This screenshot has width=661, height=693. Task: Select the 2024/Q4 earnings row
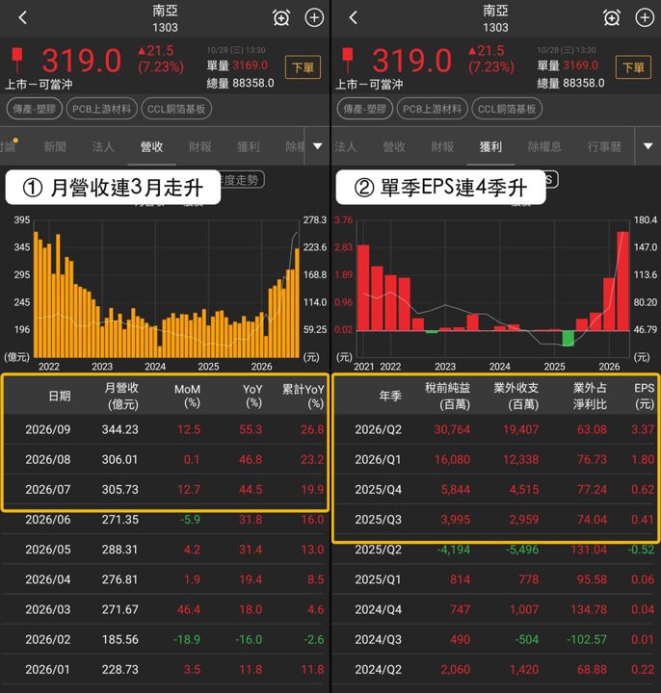495,609
